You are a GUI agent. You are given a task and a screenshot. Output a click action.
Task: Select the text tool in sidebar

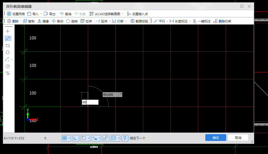8,74
